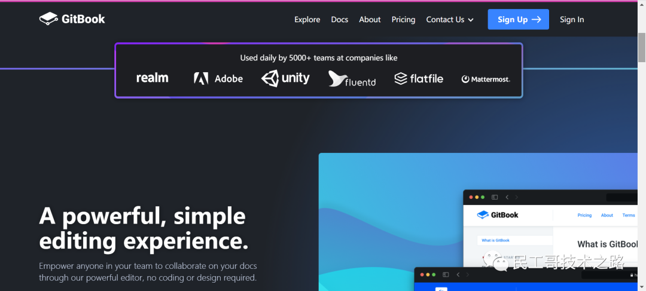This screenshot has width=646, height=291.
Task: Click Pricing in the preview mockup window
Action: (x=584, y=215)
